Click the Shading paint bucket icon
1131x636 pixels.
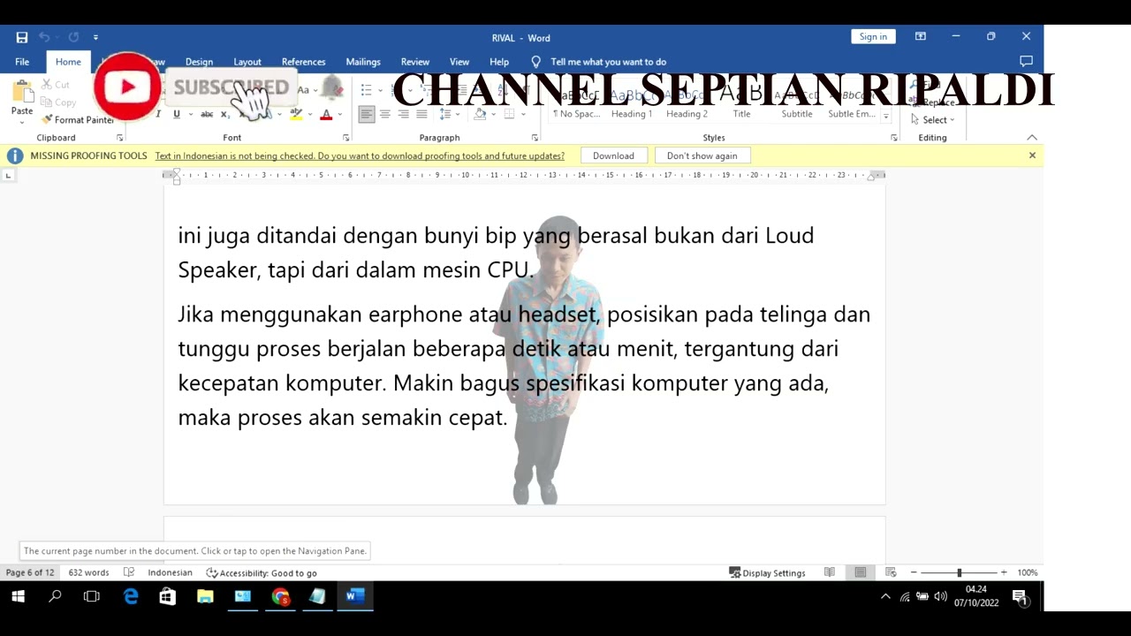480,114
